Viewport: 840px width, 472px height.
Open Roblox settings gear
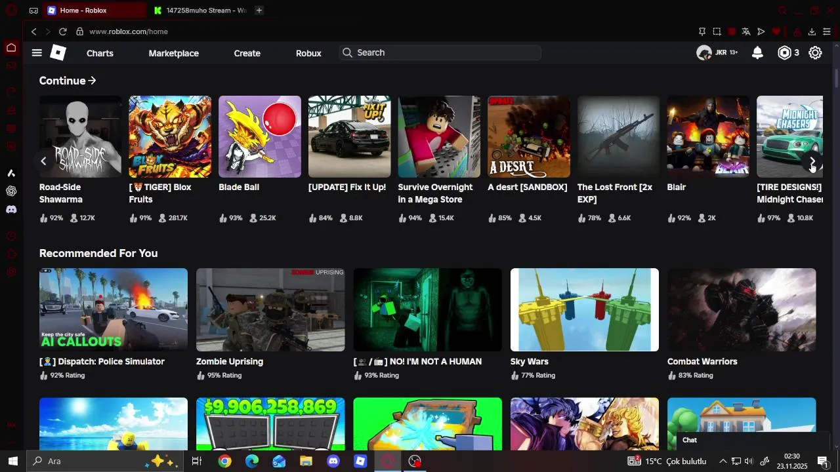[x=815, y=53]
